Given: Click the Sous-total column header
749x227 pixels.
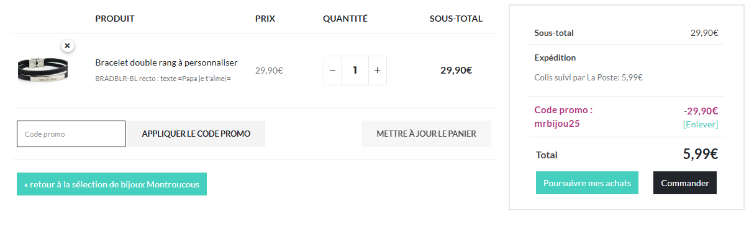Looking at the screenshot, I should tap(456, 19).
